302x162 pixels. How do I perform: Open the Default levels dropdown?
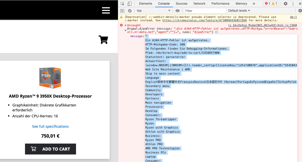pos(239,11)
